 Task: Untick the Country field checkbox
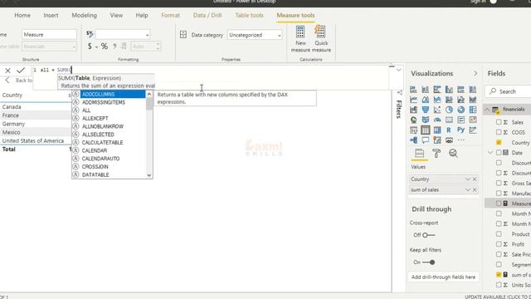click(x=499, y=142)
